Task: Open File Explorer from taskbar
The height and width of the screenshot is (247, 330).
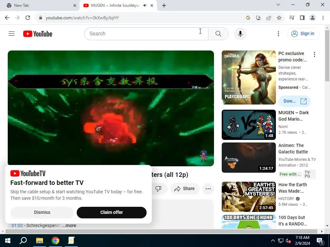Action: [39, 241]
